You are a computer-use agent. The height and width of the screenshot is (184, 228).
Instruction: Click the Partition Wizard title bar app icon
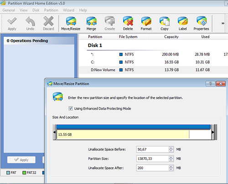coord(3,3)
